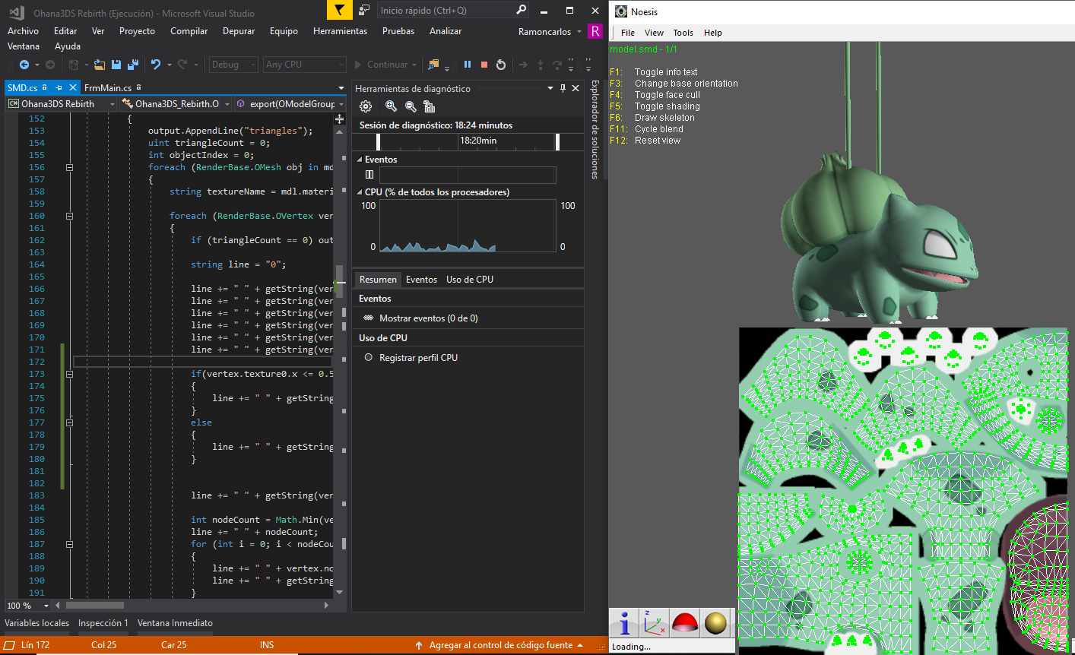This screenshot has width=1075, height=655.
Task: Open the Debug configuration dropdown
Action: [x=233, y=65]
